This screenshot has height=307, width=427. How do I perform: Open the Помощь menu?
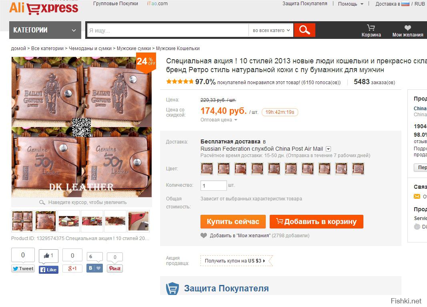click(351, 4)
